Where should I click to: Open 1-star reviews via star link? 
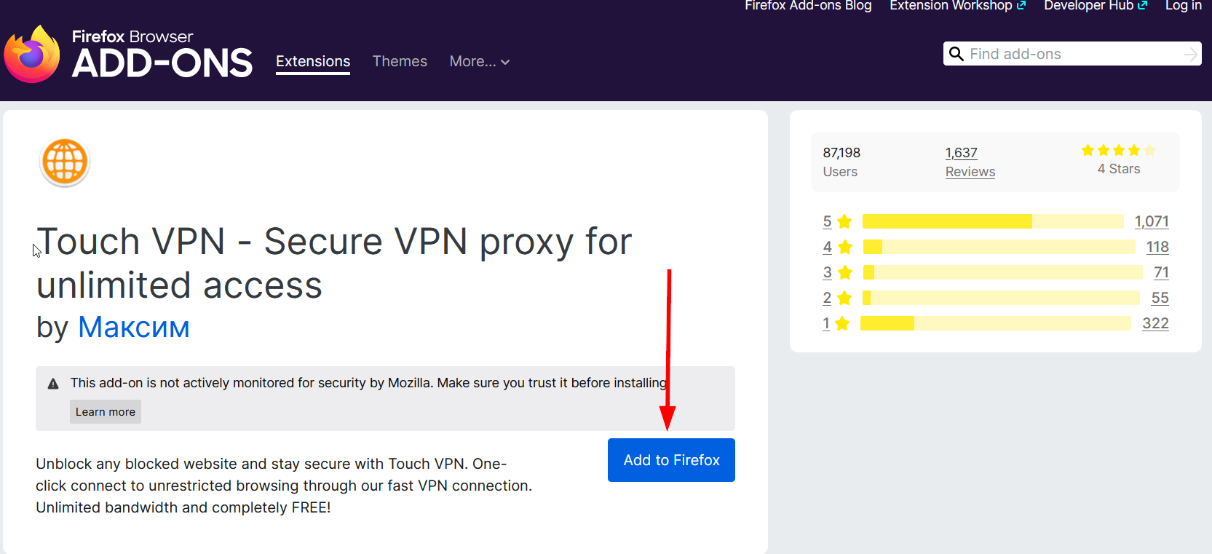pos(835,323)
